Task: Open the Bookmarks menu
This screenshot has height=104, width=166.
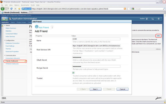Action: (25, 5)
